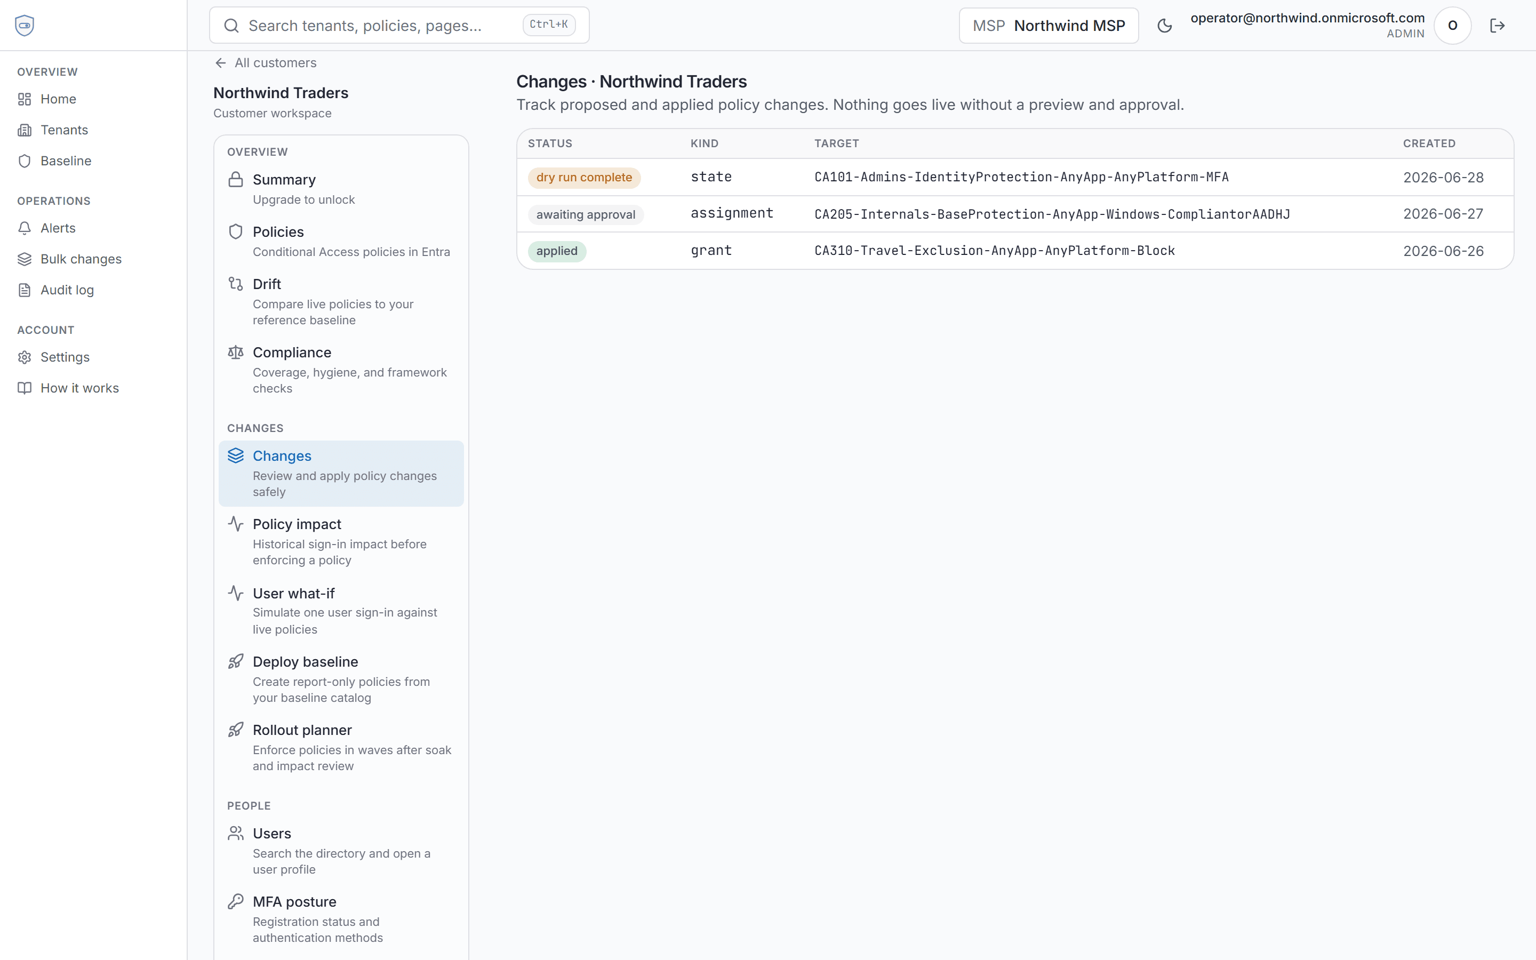Focus the search tenants, policies, pages field
The width and height of the screenshot is (1536, 960).
pyautogui.click(x=398, y=26)
